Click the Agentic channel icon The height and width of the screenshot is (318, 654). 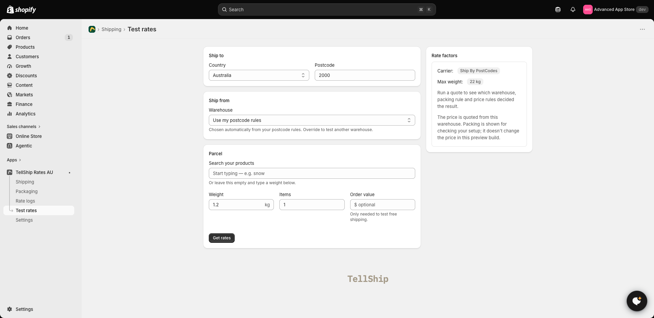(10, 146)
